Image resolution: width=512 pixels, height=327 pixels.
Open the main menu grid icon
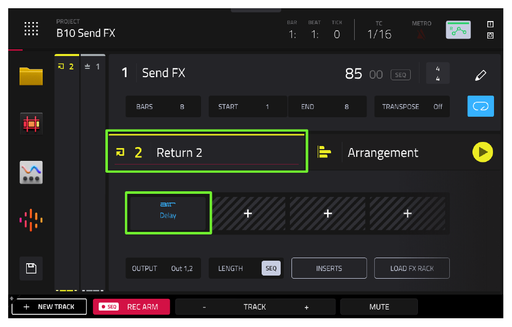point(31,29)
